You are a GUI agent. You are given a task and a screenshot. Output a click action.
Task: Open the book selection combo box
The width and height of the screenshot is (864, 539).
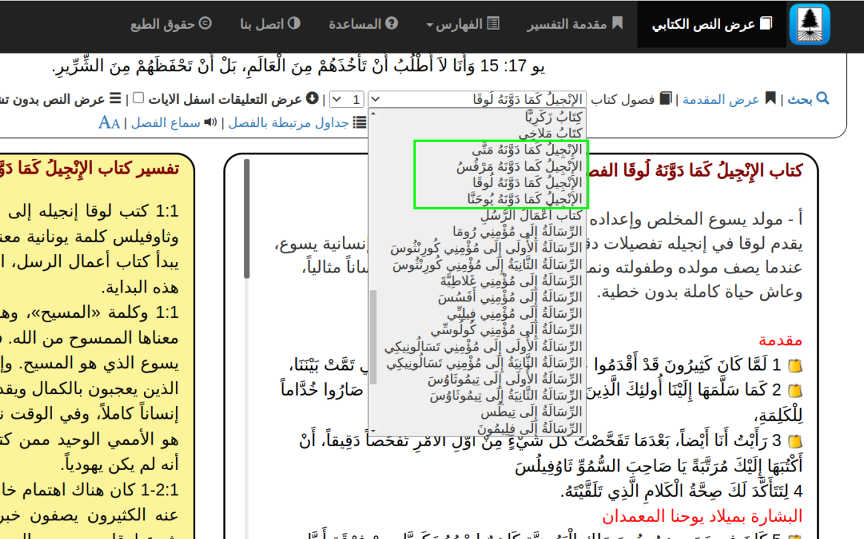(x=477, y=99)
